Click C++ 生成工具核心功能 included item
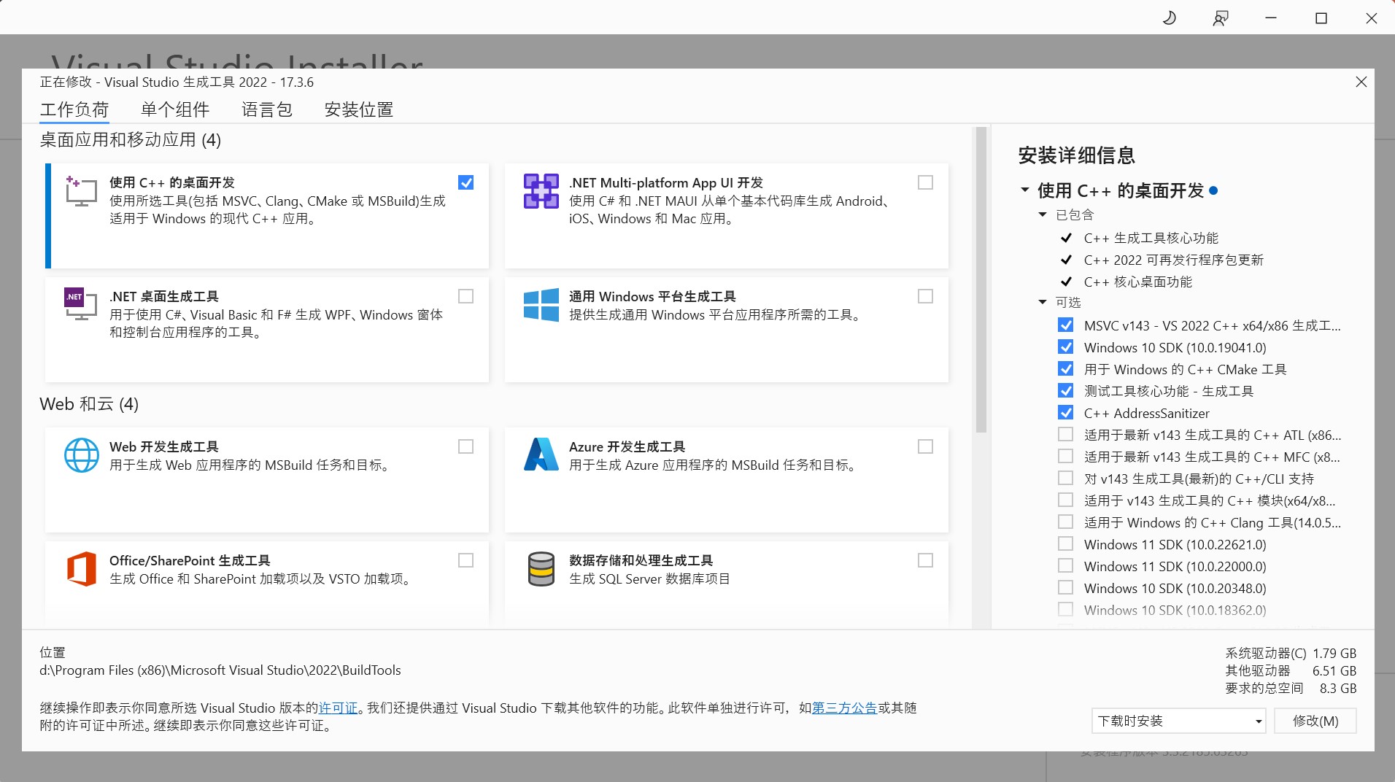1395x782 pixels. coord(1151,238)
